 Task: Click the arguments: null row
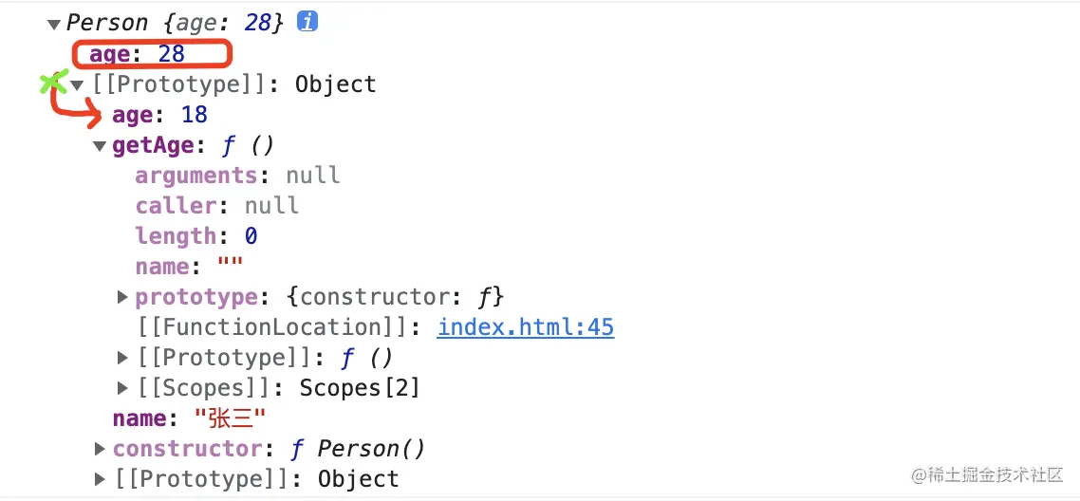237,176
